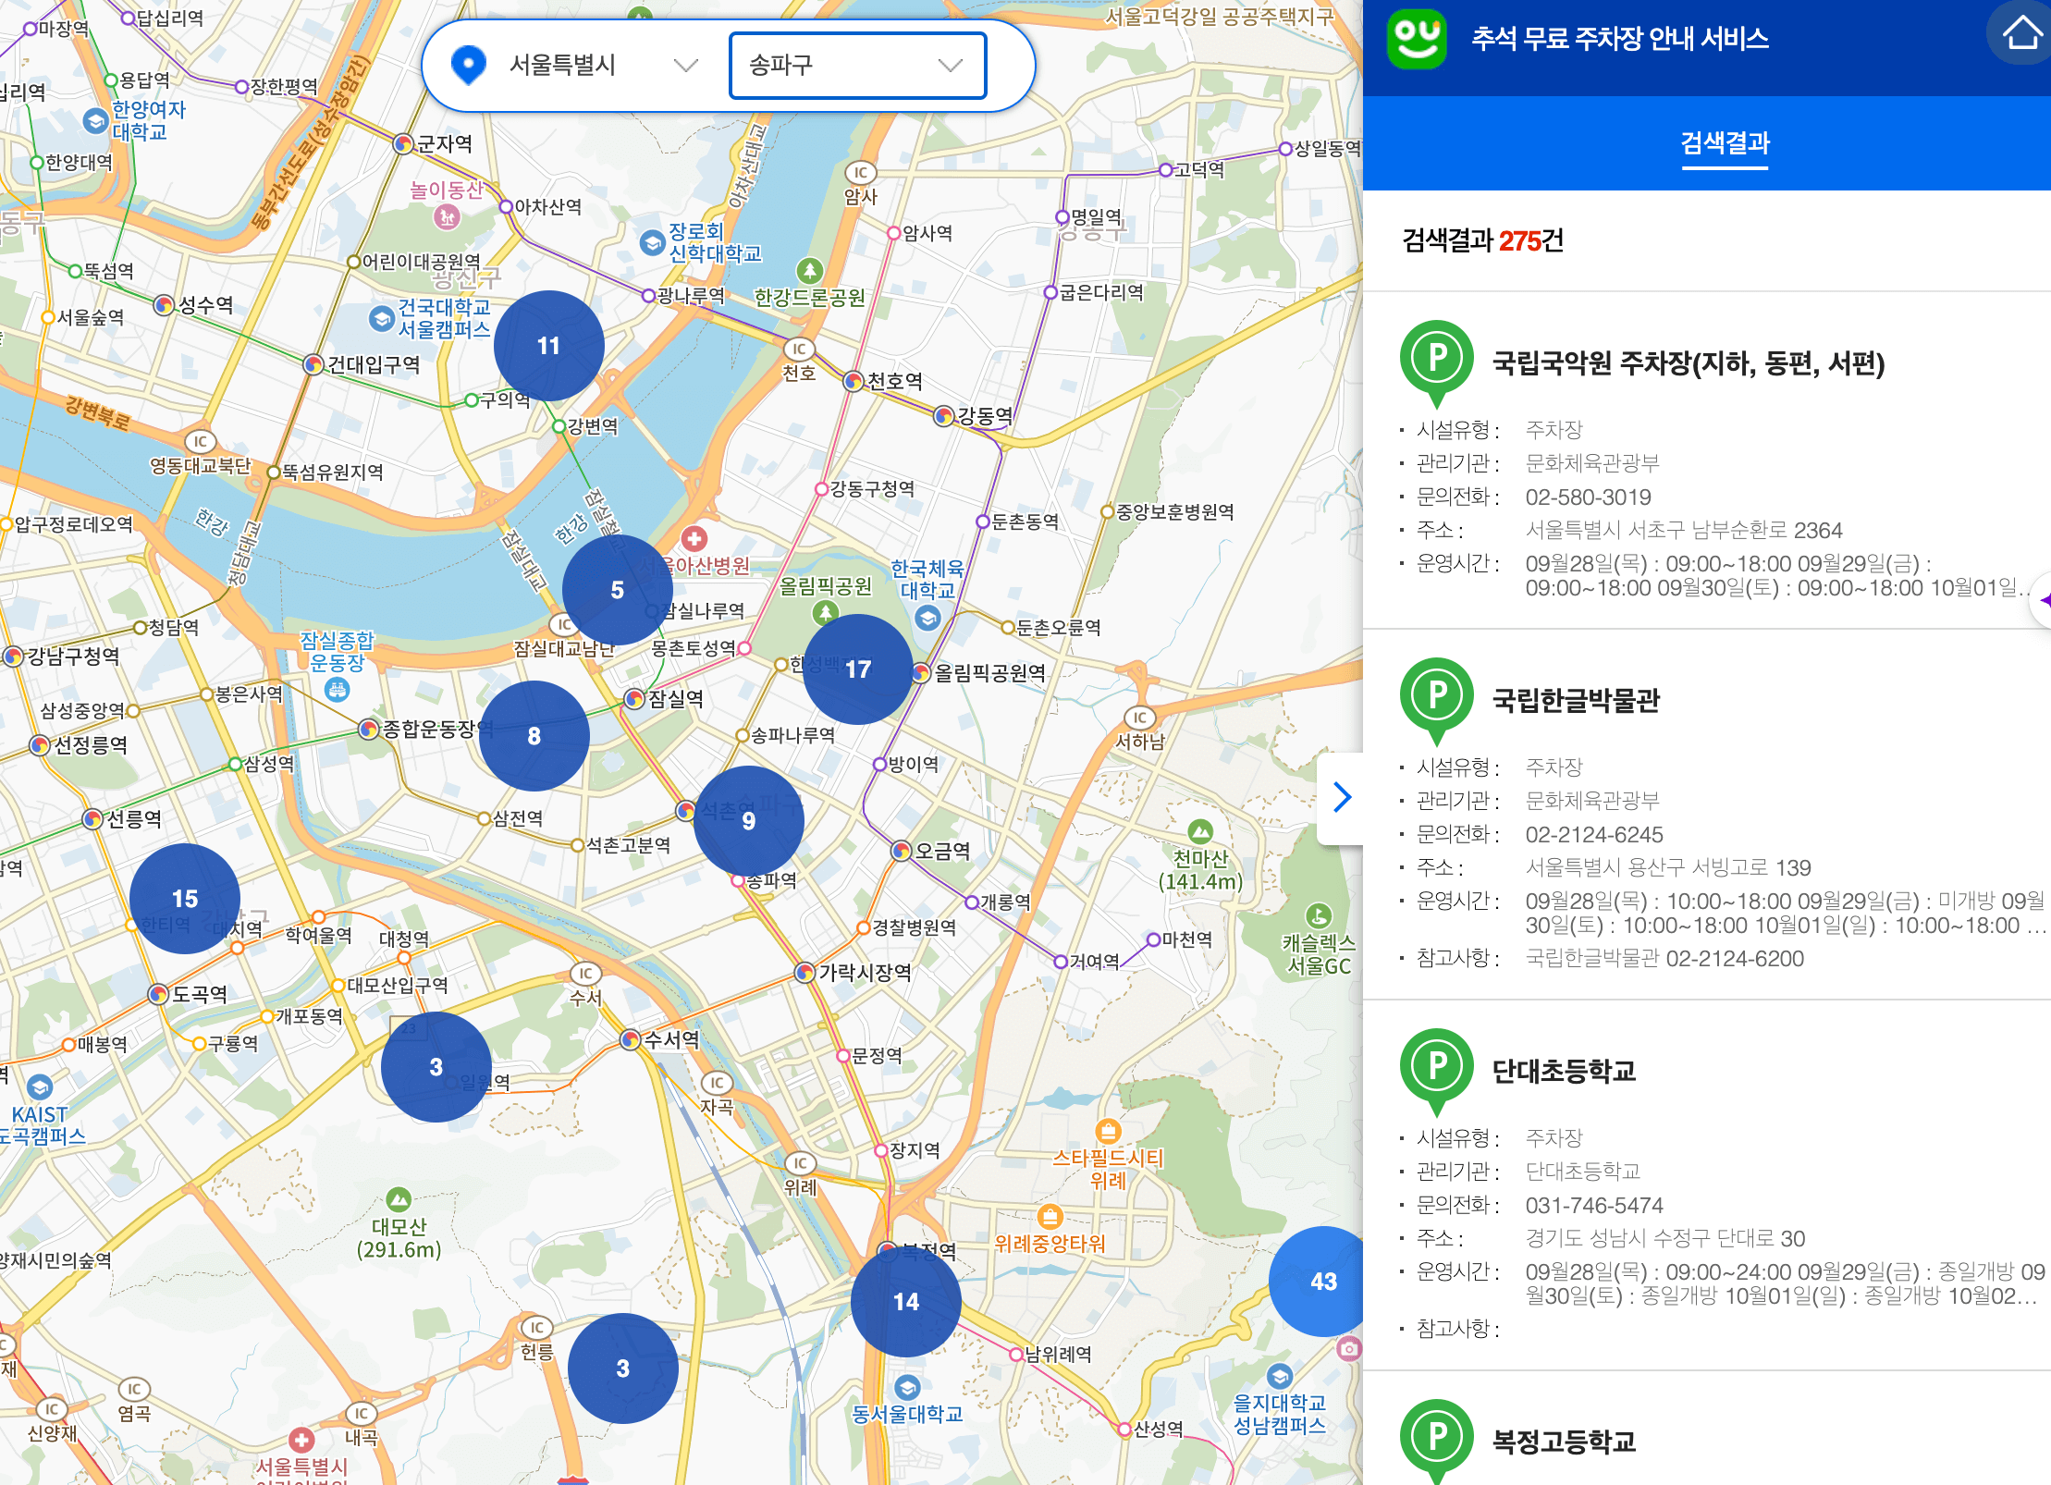Collapse the results panel with arrow button
The width and height of the screenshot is (2051, 1485).
(1342, 797)
